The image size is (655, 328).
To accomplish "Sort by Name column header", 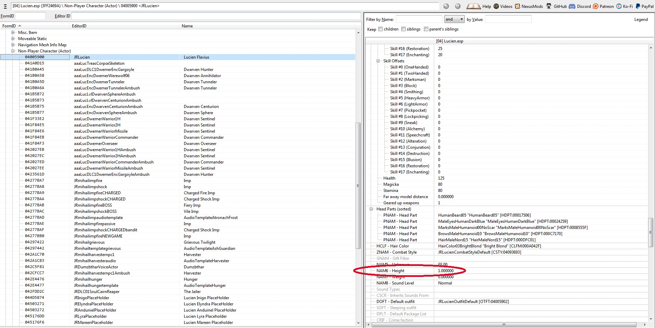I will click(267, 26).
